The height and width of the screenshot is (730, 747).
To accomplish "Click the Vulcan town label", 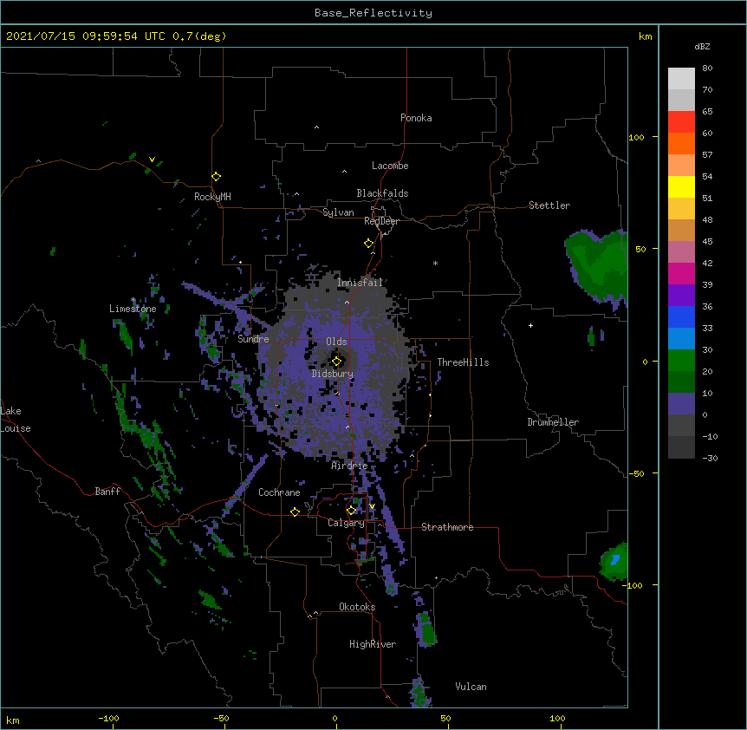I will [x=471, y=687].
